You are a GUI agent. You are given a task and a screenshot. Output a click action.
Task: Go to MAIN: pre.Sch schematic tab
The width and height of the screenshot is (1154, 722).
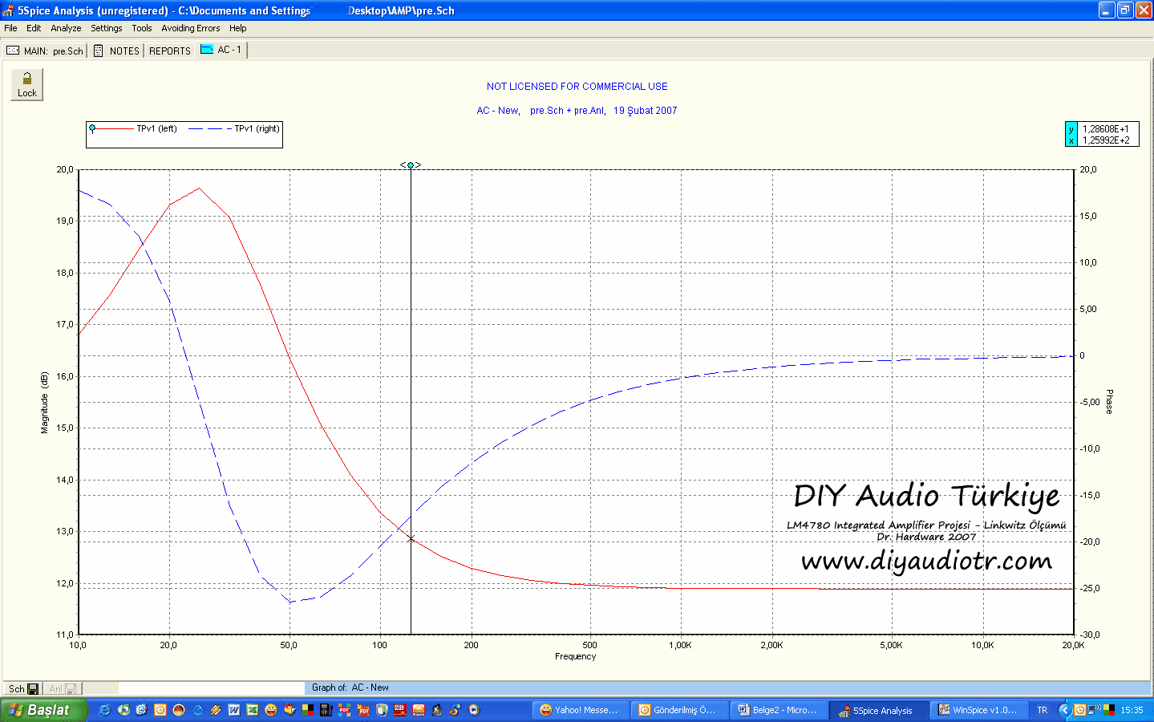pos(45,51)
